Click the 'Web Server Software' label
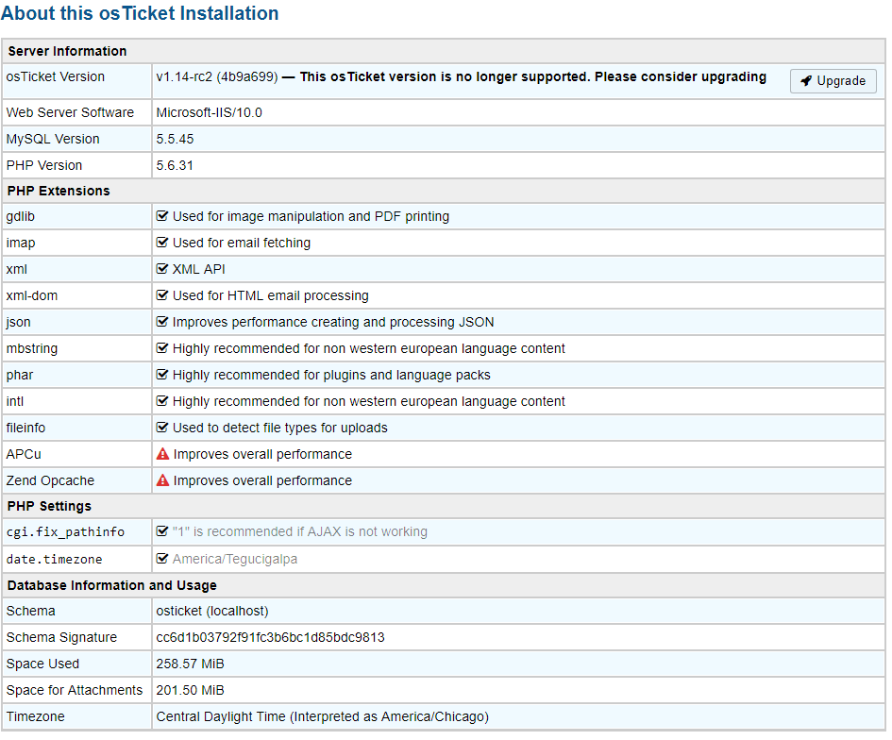This screenshot has width=892, height=740. [70, 112]
